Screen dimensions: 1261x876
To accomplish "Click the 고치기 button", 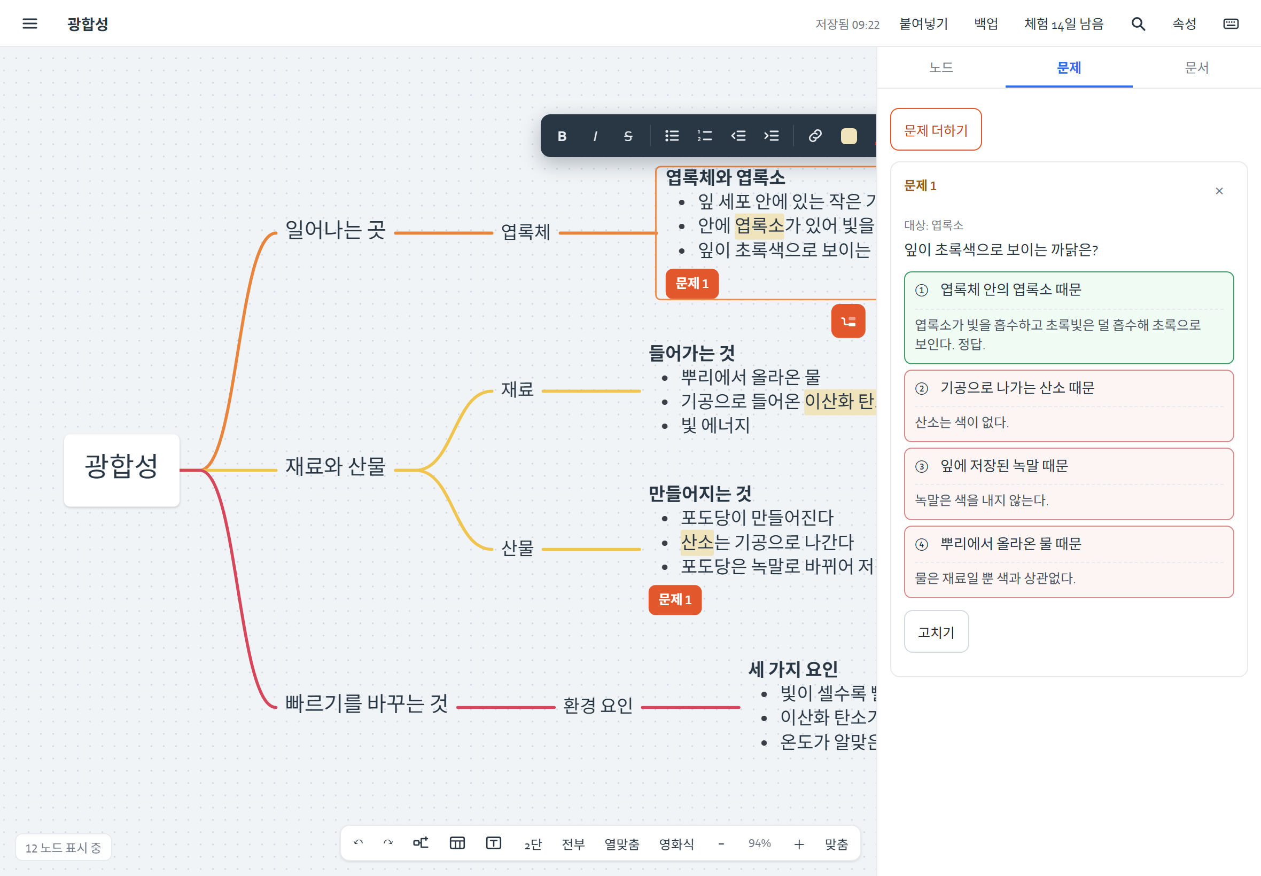I will point(936,632).
